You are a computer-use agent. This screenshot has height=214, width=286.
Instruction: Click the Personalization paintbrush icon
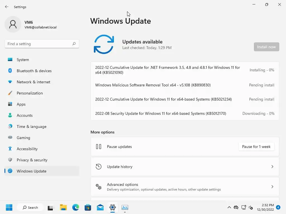(10, 93)
